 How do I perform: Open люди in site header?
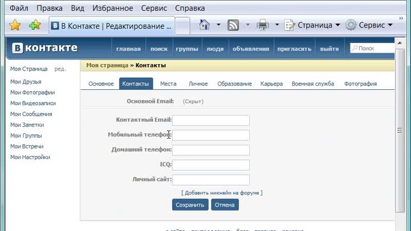(x=215, y=49)
